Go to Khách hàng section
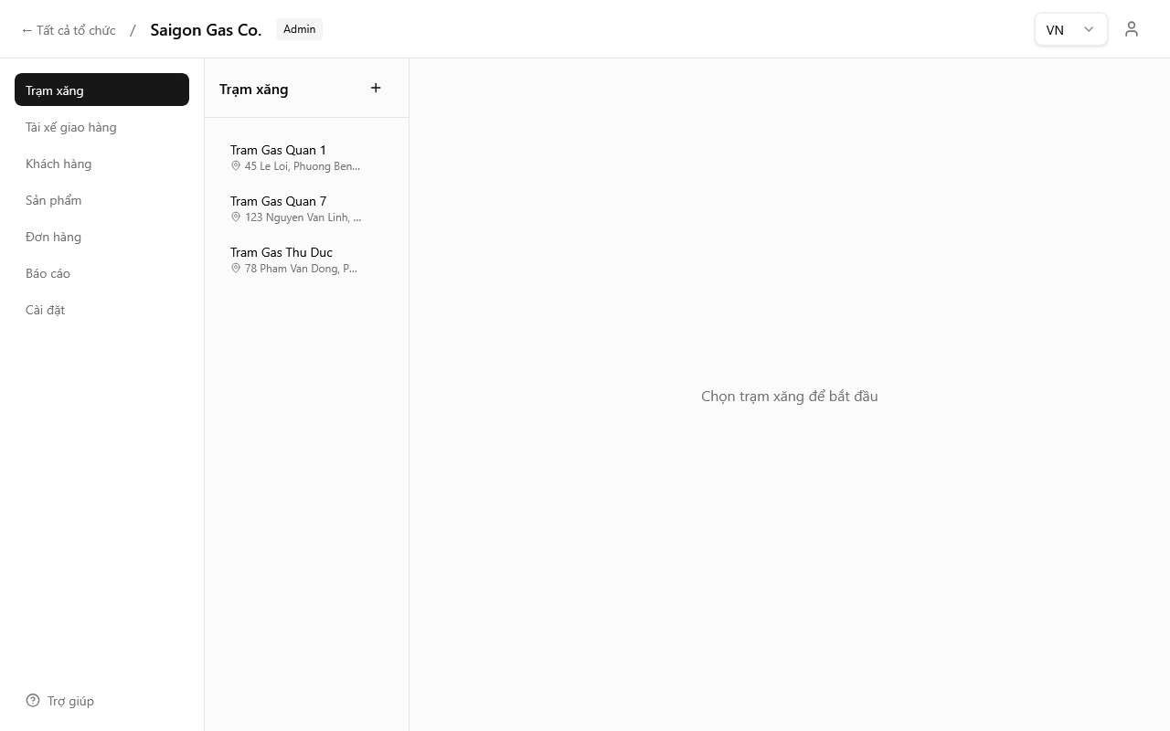 coord(58,164)
